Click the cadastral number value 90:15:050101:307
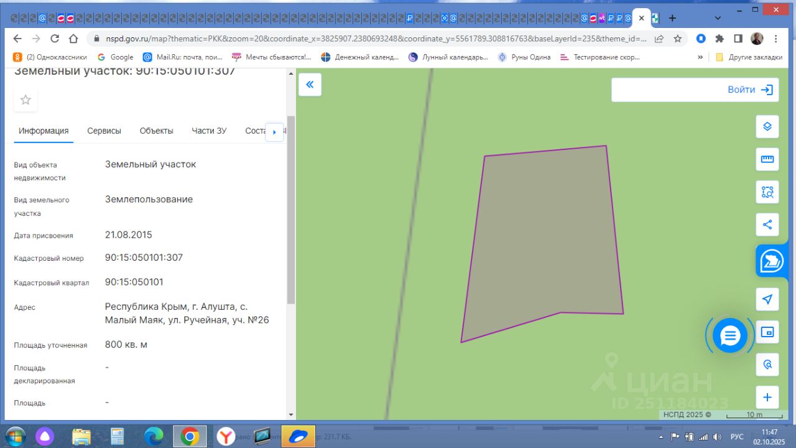Image resolution: width=796 pixels, height=448 pixels. tap(144, 258)
